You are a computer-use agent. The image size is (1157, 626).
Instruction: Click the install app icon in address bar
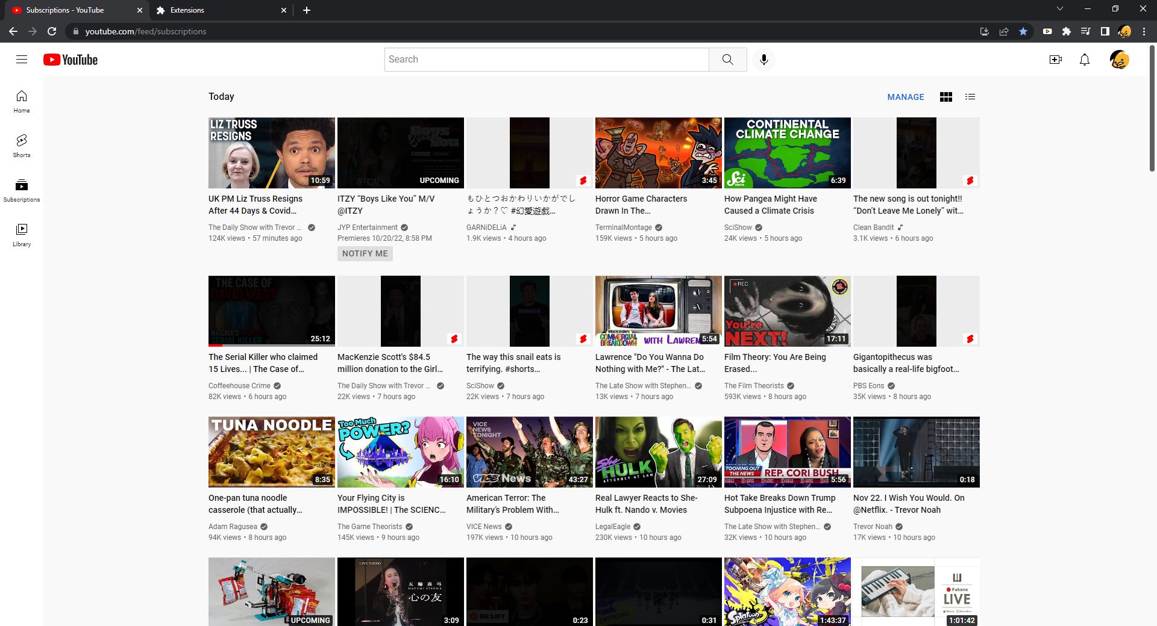click(985, 31)
